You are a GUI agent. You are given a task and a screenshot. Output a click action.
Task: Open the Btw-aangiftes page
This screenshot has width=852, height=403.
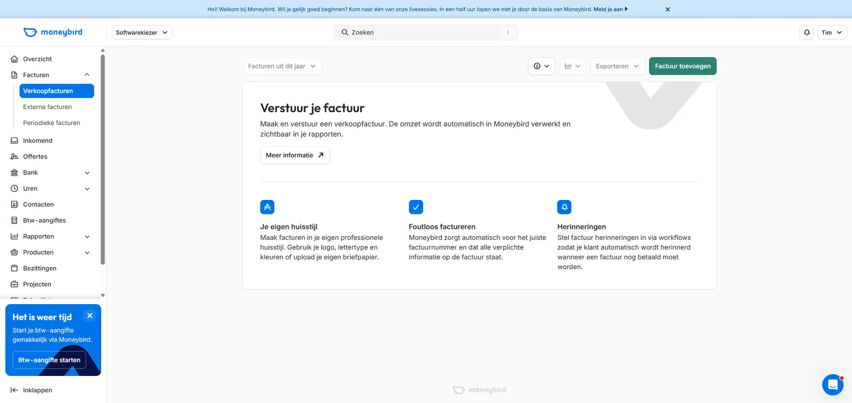click(45, 220)
